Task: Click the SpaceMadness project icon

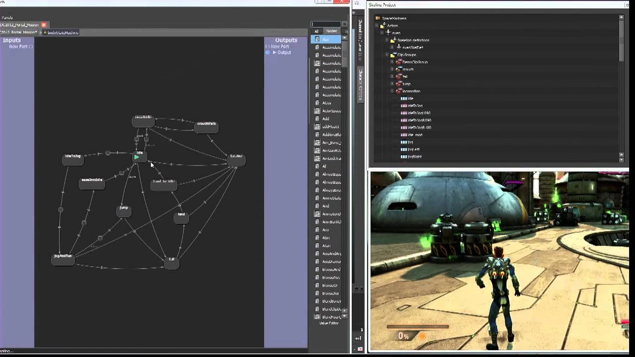Action: click(377, 17)
